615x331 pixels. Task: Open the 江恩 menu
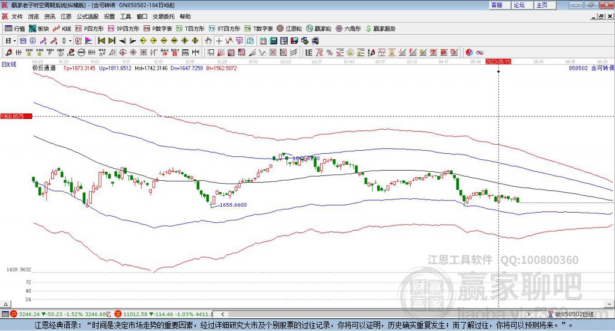tap(66, 16)
